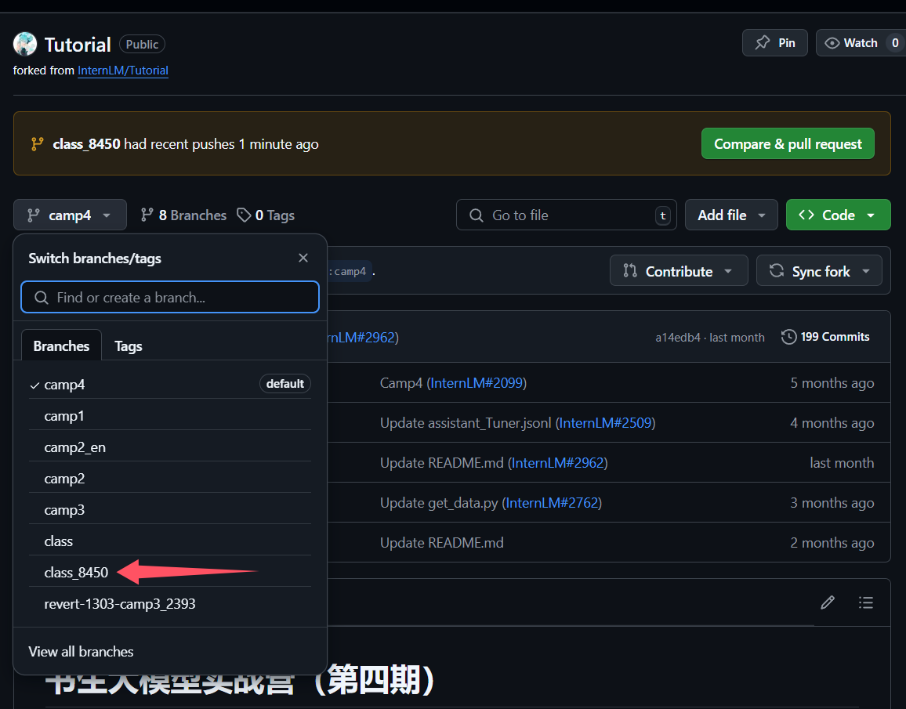Screen dimensions: 906x709
Task: Select the camp2 branch
Action: 170,478
